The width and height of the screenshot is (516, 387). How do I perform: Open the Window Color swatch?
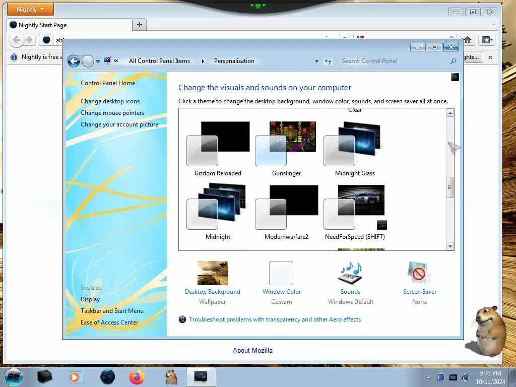click(281, 273)
